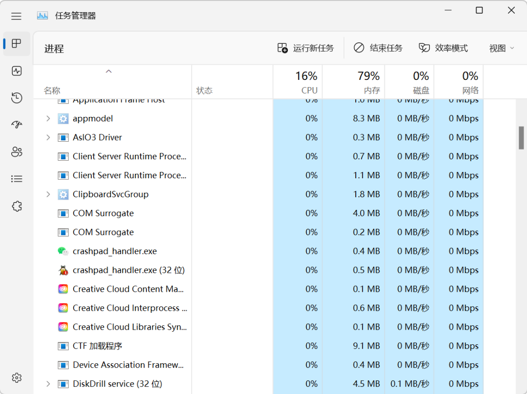The width and height of the screenshot is (527, 394).
Task: Click the 9.1 MB memory value
Action: point(366,346)
